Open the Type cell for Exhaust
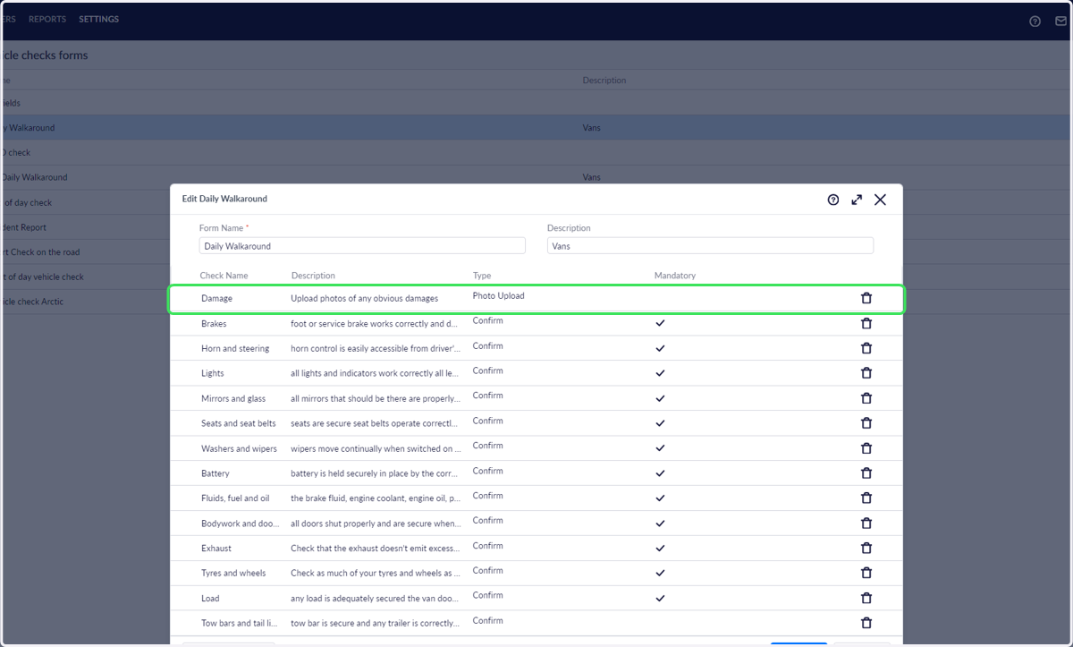 [488, 546]
